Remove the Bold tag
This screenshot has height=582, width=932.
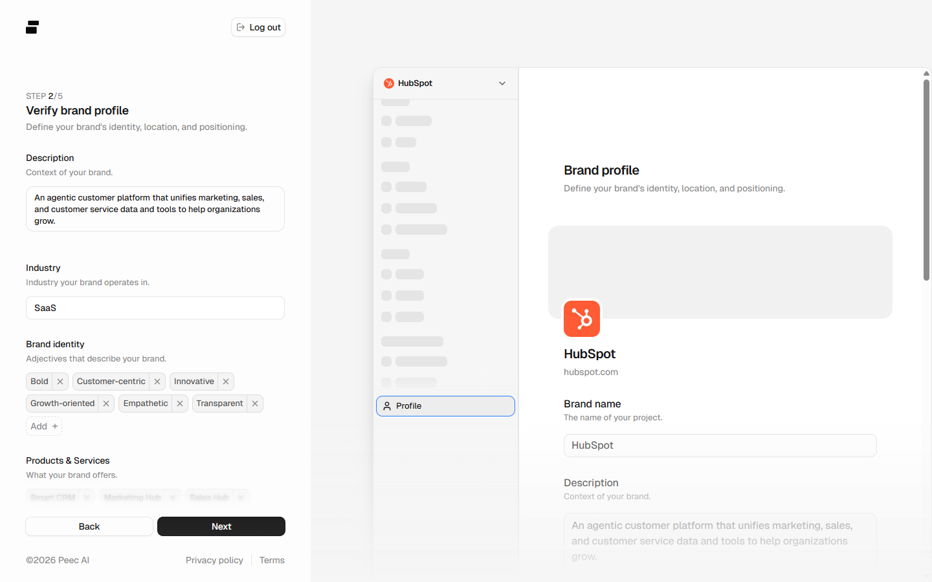(60, 382)
